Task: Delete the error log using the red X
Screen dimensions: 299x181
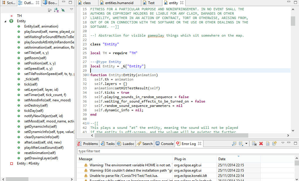Action: point(261,143)
